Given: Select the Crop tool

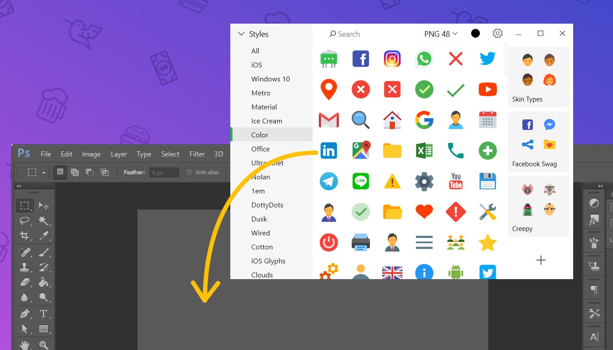Looking at the screenshot, I should 25,236.
